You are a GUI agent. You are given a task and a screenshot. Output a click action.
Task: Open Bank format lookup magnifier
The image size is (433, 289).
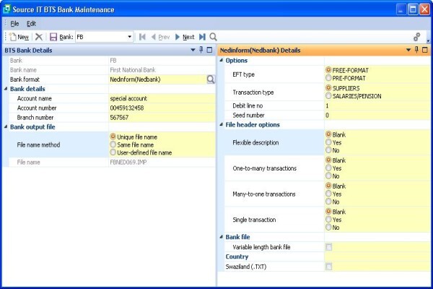(211, 79)
